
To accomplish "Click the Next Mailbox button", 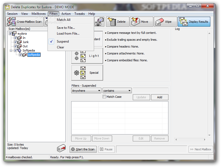I will [201, 149].
